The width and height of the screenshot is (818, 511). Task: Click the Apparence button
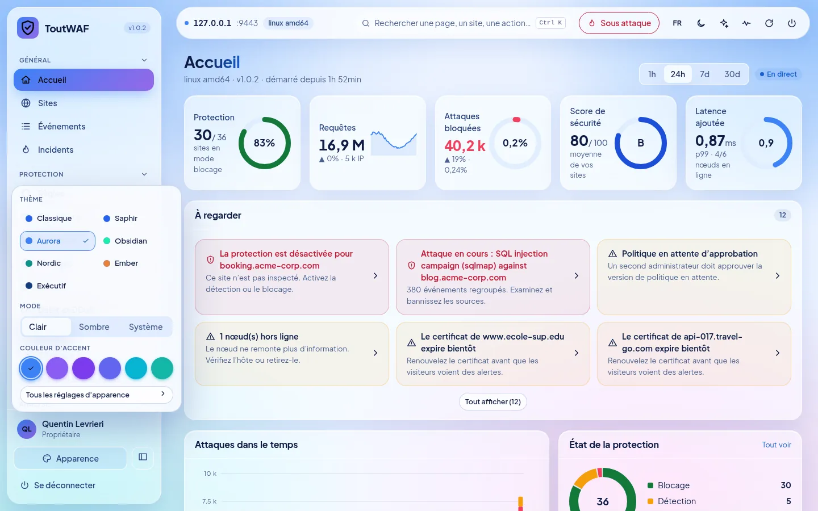70,458
